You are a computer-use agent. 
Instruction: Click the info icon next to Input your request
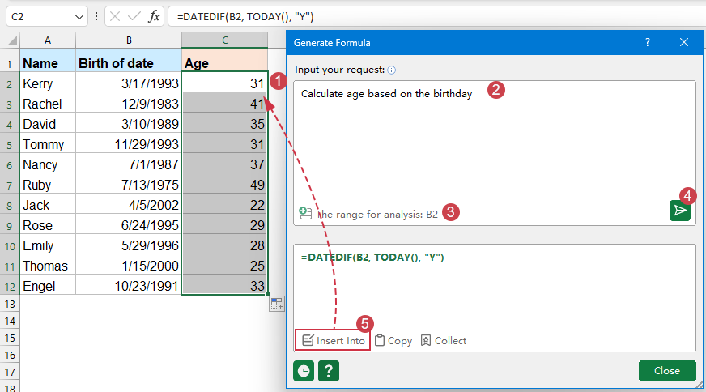click(x=392, y=70)
